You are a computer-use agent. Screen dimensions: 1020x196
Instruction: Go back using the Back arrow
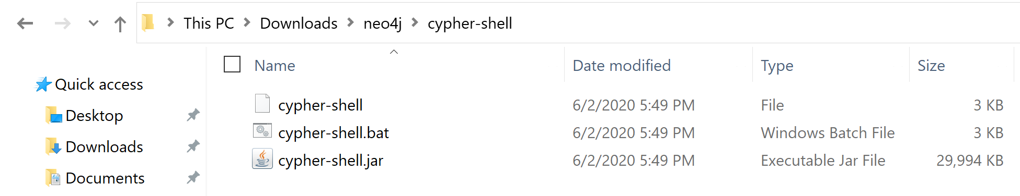tap(25, 23)
